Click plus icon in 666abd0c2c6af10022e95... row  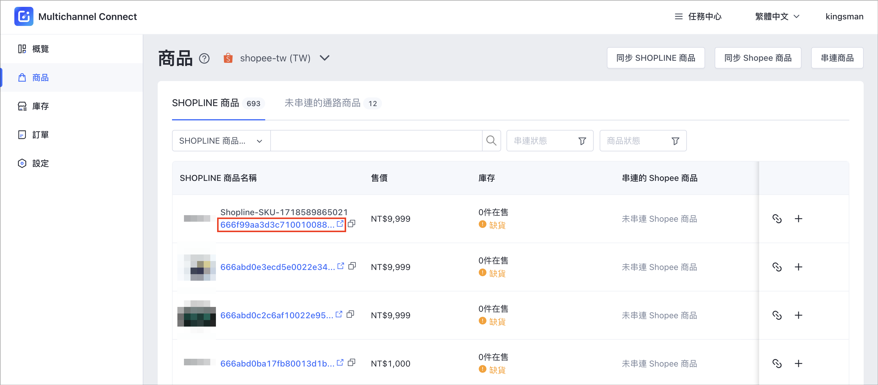pyautogui.click(x=798, y=315)
